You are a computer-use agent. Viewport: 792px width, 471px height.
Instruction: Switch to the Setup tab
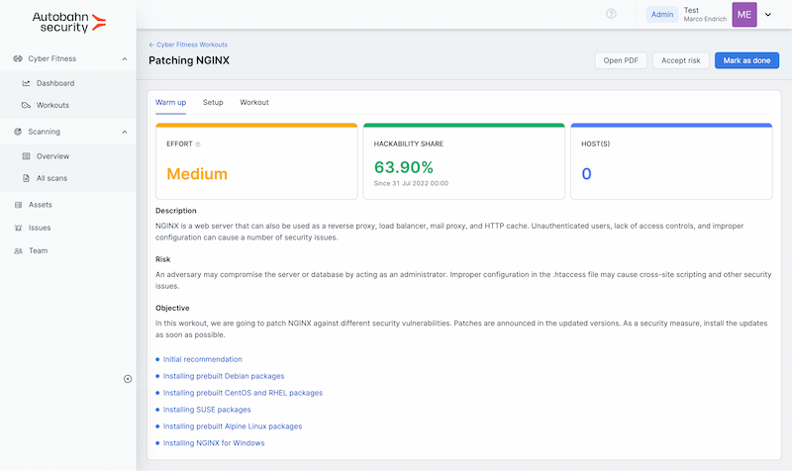(213, 102)
